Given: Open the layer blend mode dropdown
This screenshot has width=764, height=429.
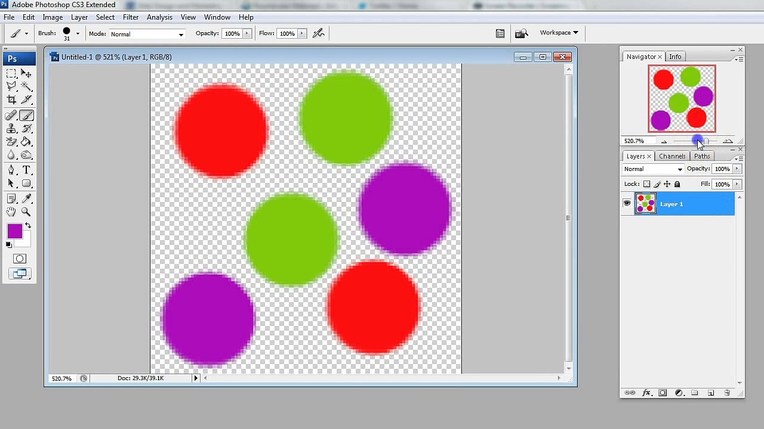Looking at the screenshot, I should [653, 169].
